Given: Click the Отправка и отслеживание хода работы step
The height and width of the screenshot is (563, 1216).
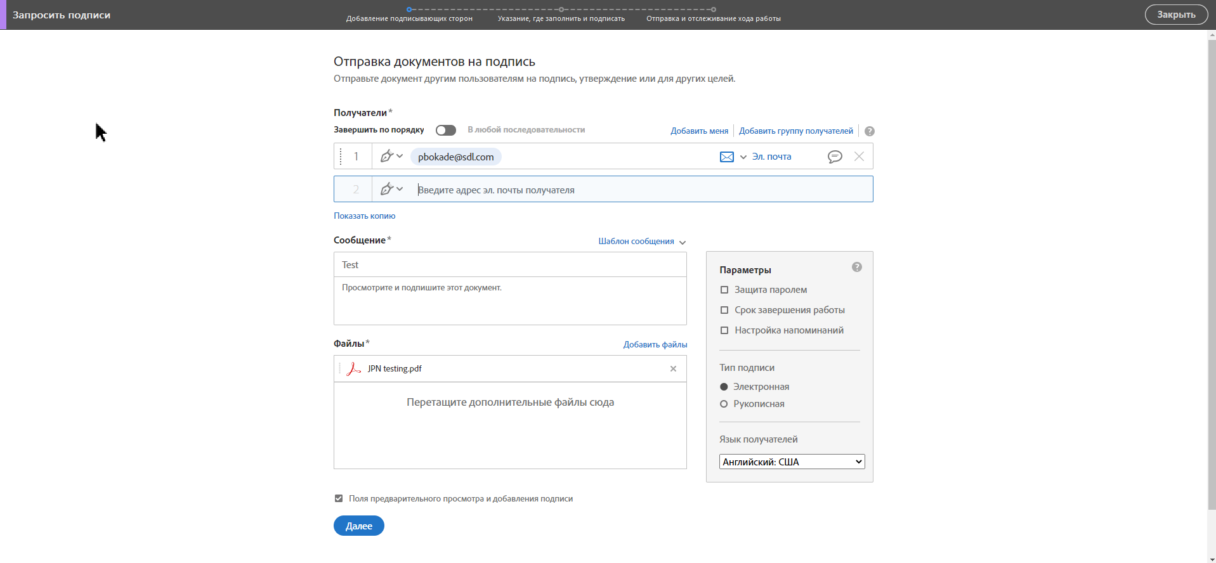Looking at the screenshot, I should 713,18.
